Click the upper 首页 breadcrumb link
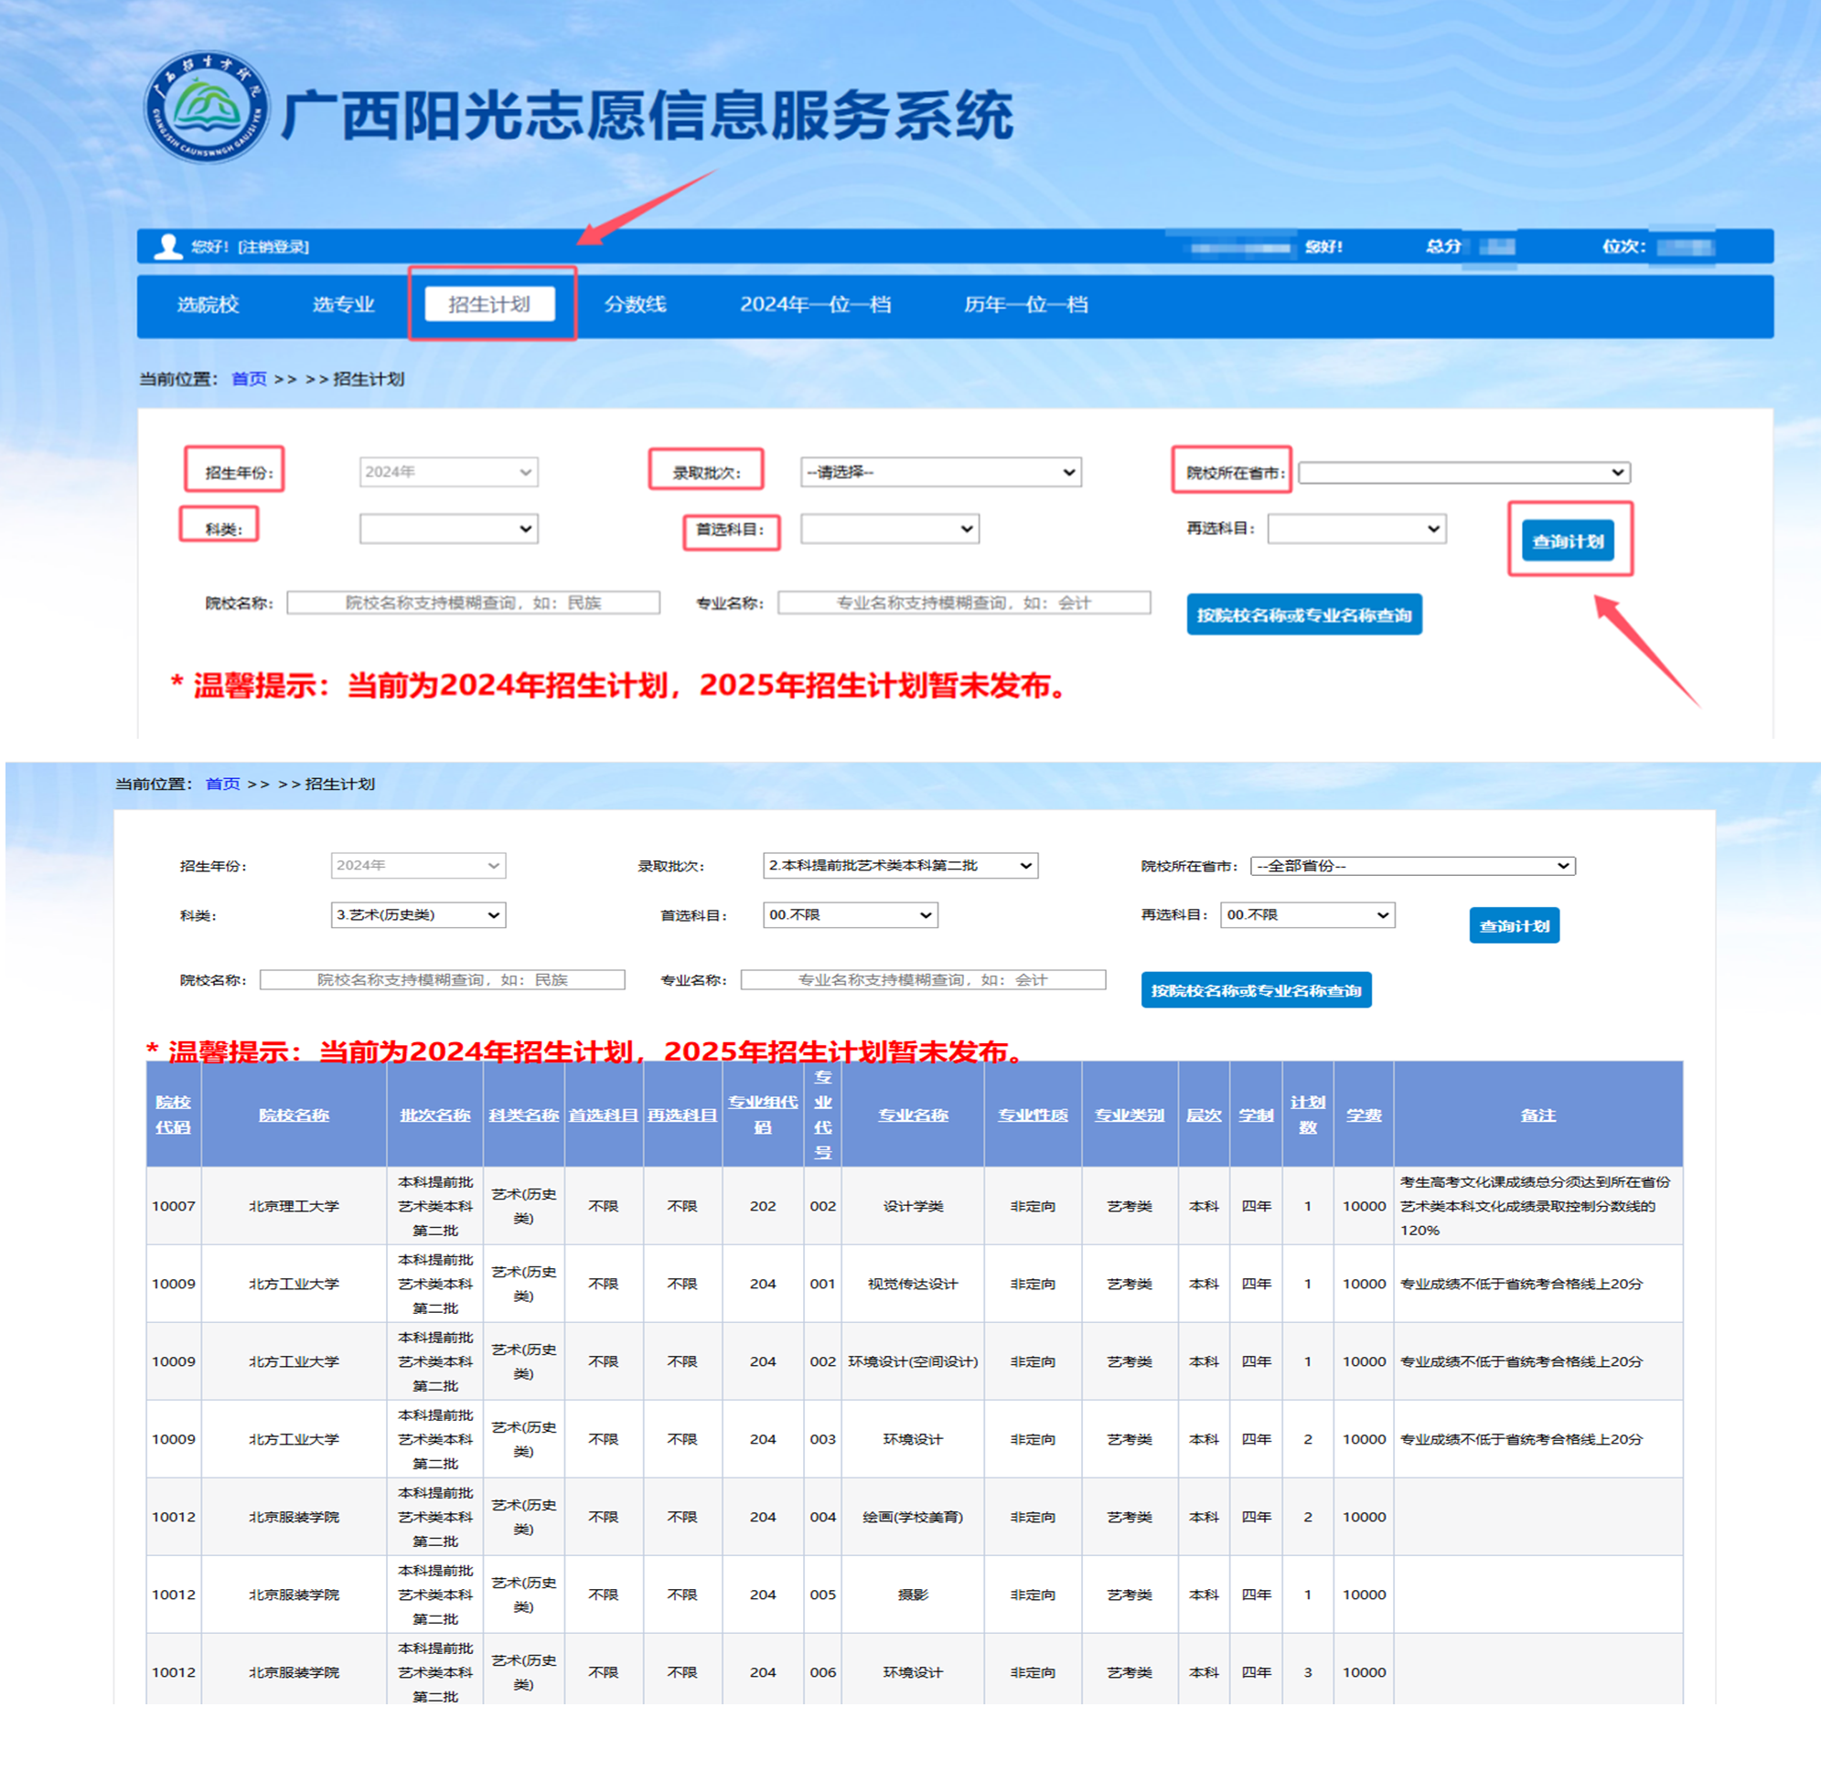This screenshot has width=1821, height=1771. coord(249,379)
